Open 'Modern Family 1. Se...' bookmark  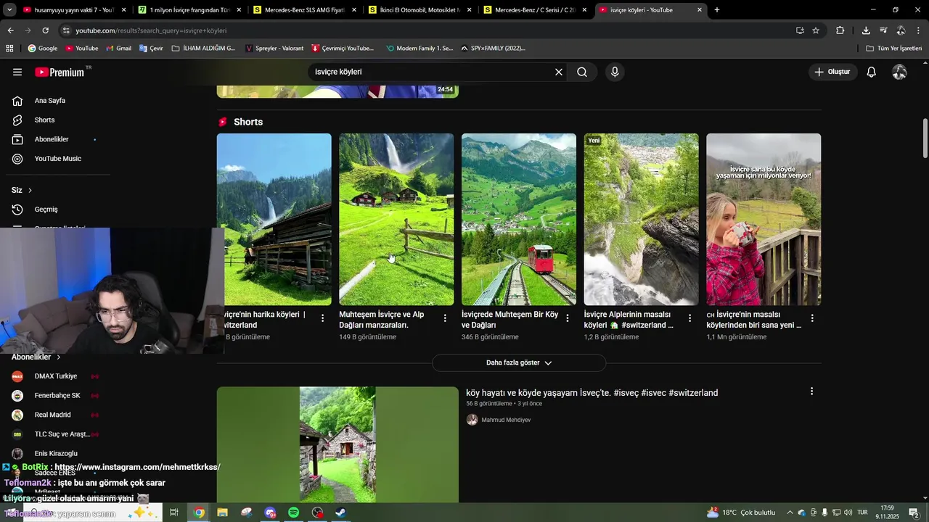(x=420, y=48)
